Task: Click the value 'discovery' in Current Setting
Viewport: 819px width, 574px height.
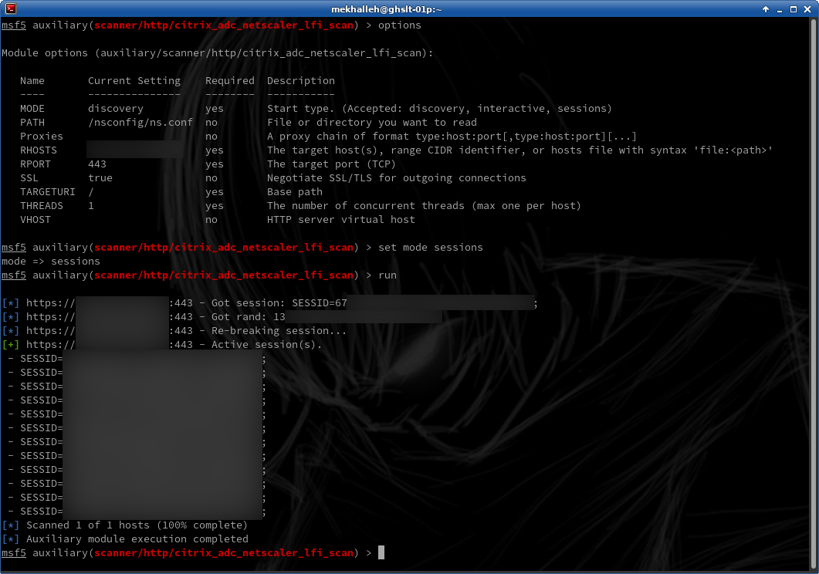Action: (116, 109)
